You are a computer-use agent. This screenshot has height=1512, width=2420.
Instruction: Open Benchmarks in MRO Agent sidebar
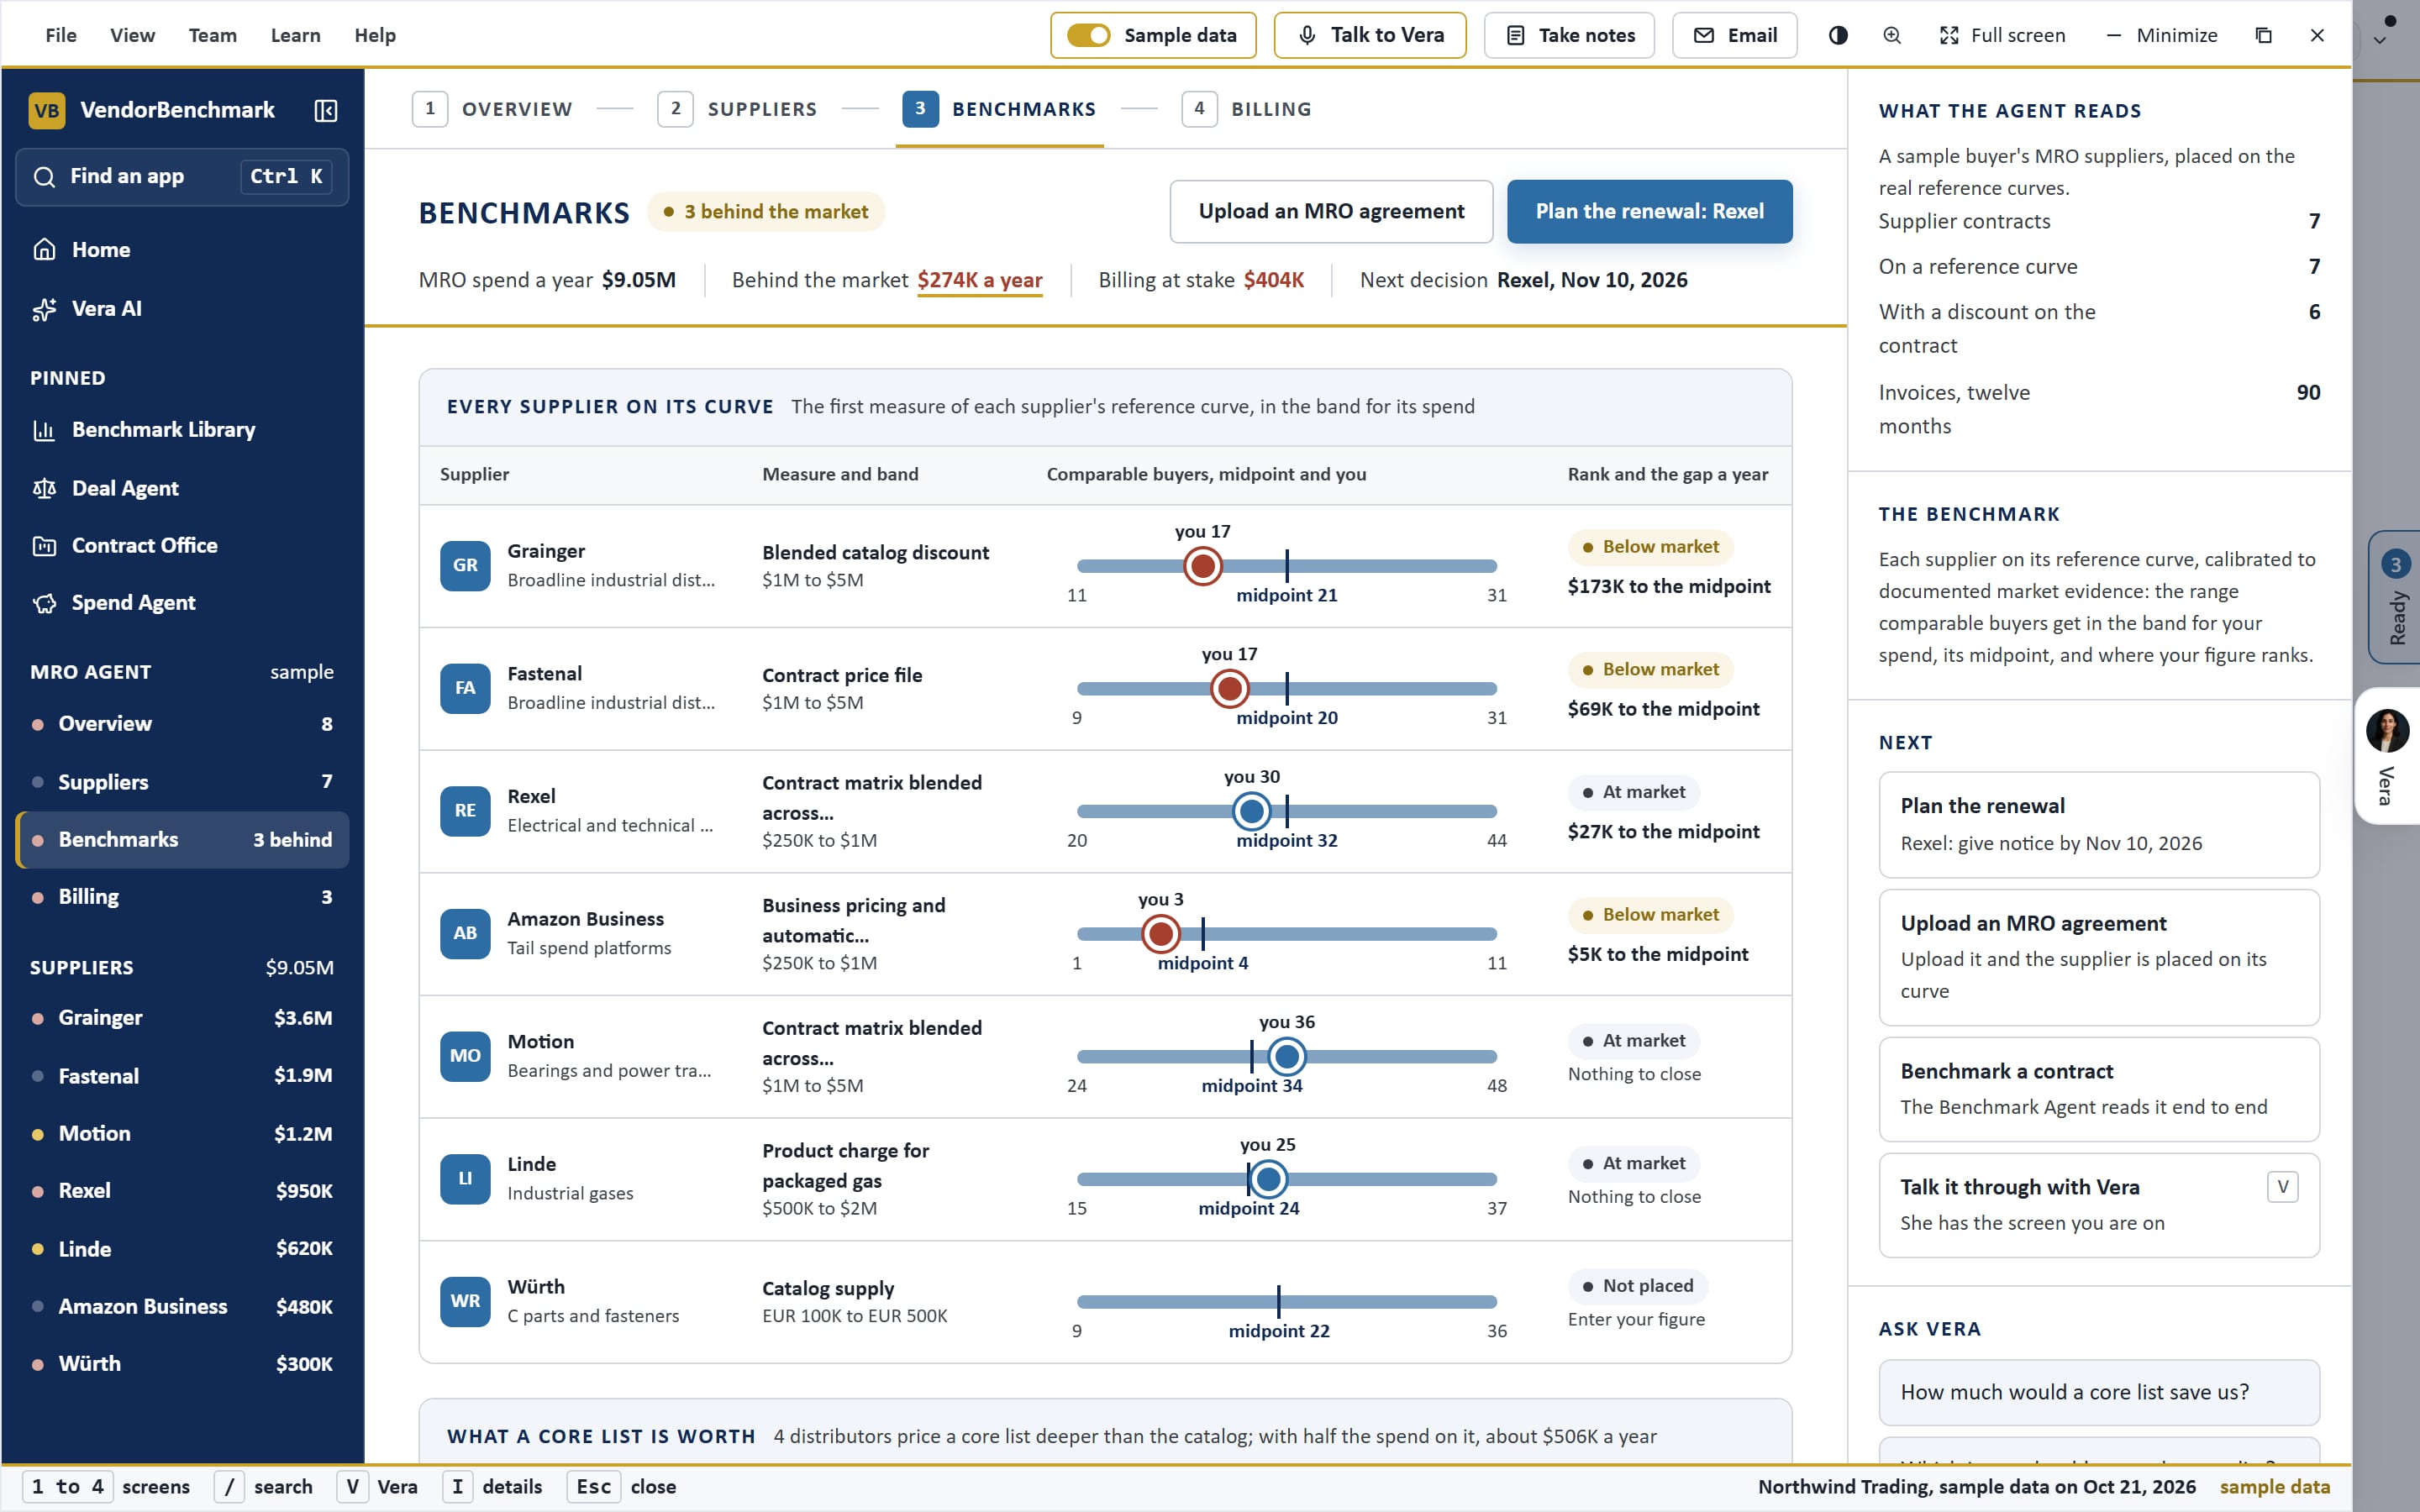pos(182,840)
